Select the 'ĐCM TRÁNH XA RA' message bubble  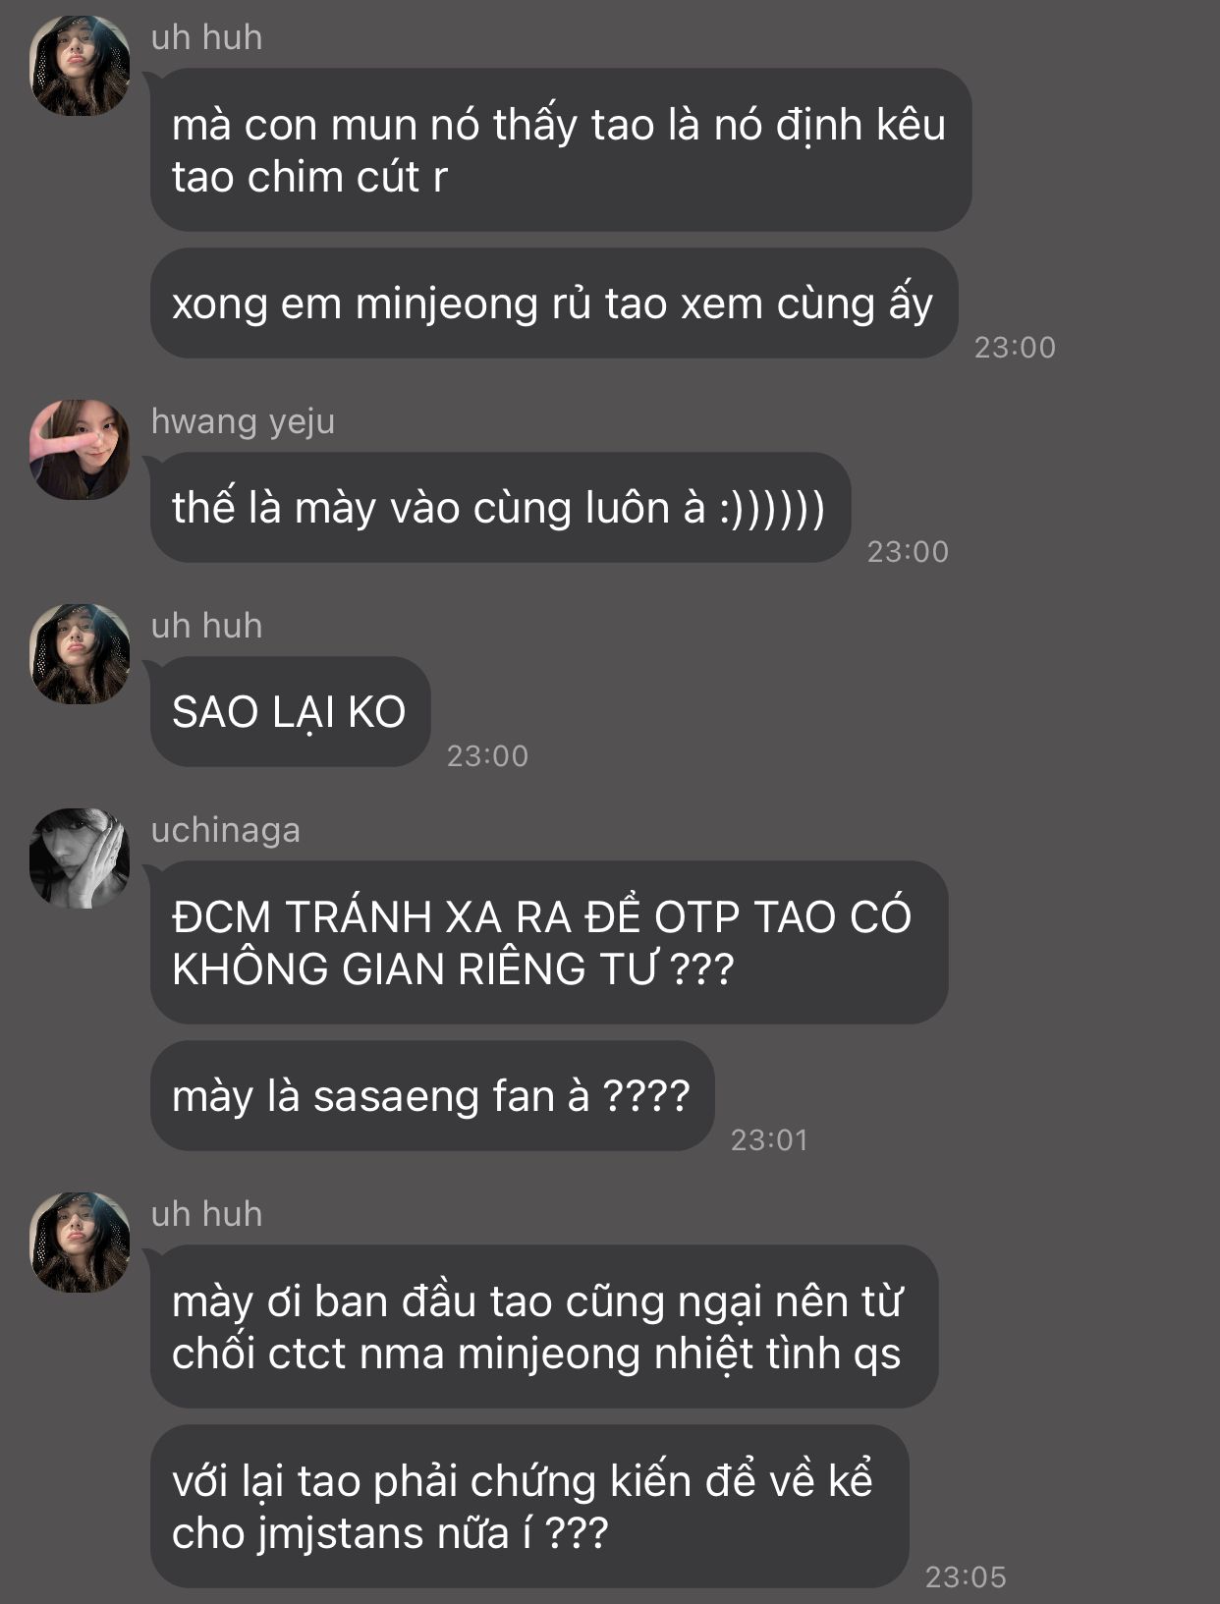(x=549, y=943)
